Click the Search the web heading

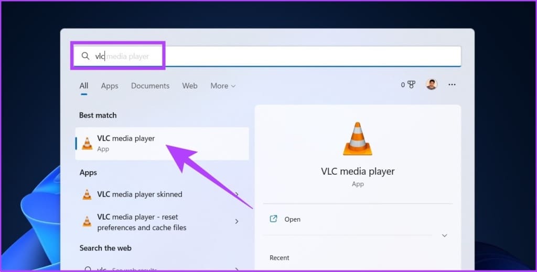(x=105, y=248)
